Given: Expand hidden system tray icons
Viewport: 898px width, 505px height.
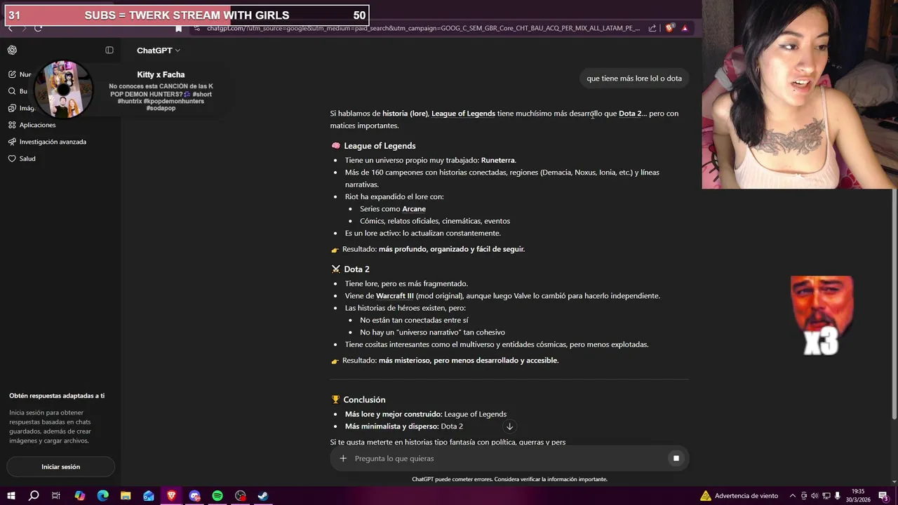Looking at the screenshot, I should (x=793, y=496).
